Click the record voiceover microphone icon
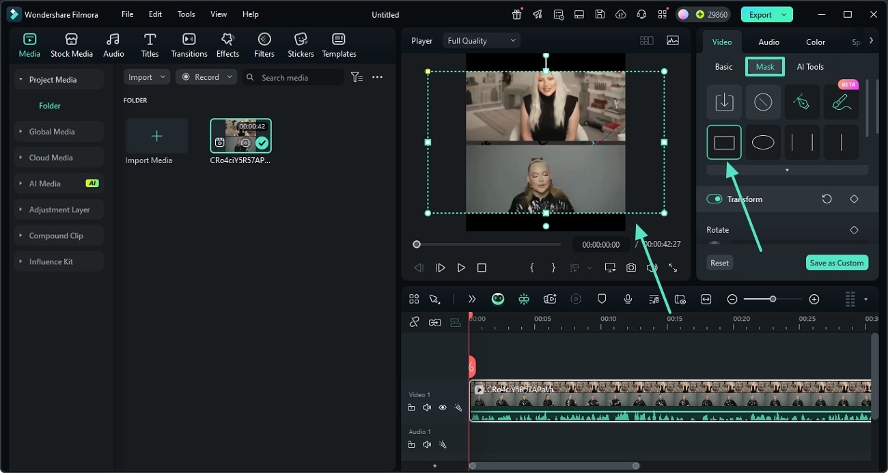The width and height of the screenshot is (888, 473). [628, 299]
